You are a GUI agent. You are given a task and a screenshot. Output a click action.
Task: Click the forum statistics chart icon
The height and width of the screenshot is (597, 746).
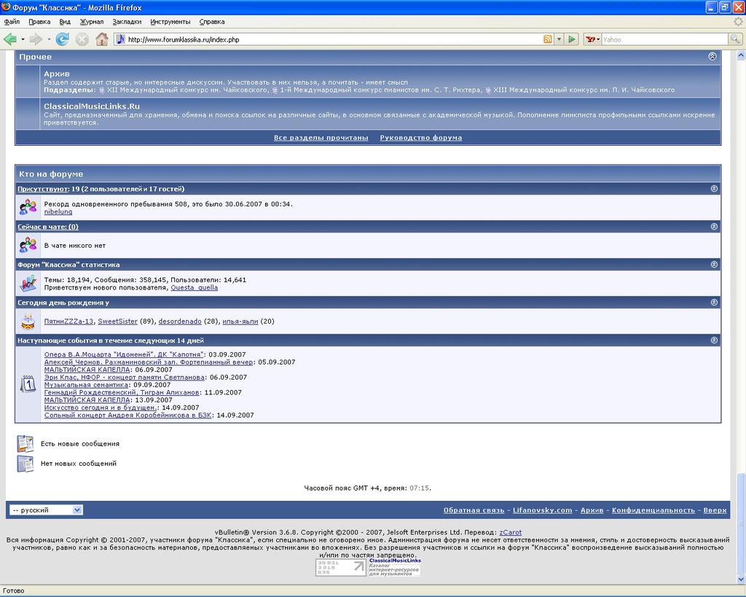click(28, 283)
